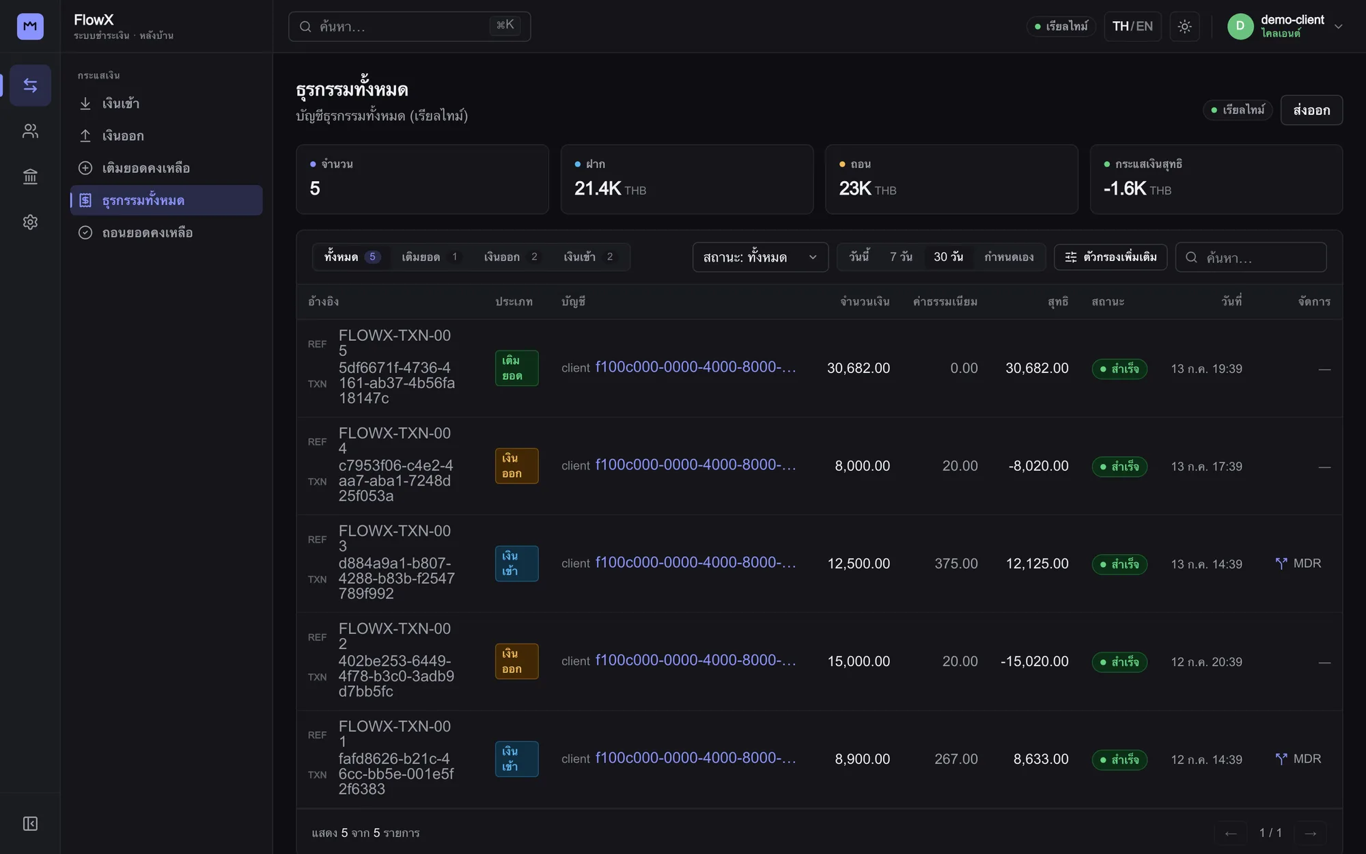Click the ค่าธรรมเนียม column header
Screen dimensions: 1366x854
click(x=945, y=302)
